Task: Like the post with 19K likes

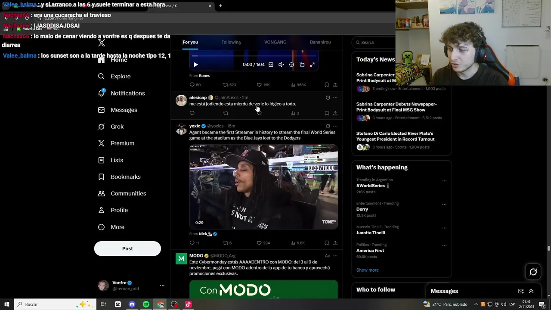Action: click(x=263, y=85)
